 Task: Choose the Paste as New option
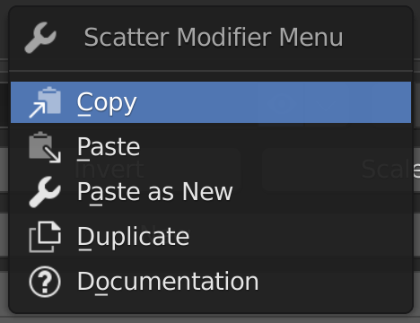211,192
